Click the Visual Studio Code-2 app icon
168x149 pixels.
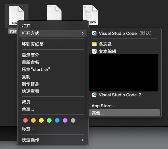pyautogui.click(x=94, y=95)
